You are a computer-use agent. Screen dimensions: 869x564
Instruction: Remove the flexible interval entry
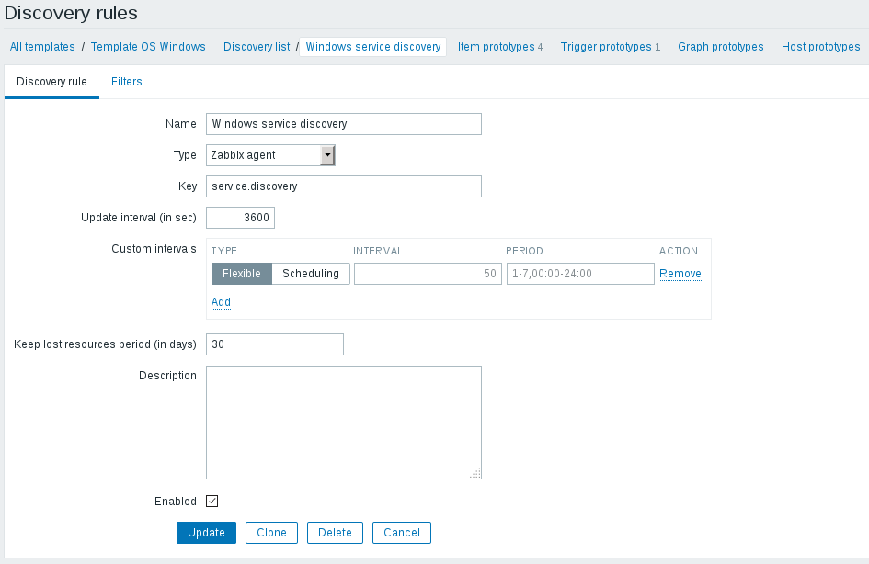pos(680,273)
